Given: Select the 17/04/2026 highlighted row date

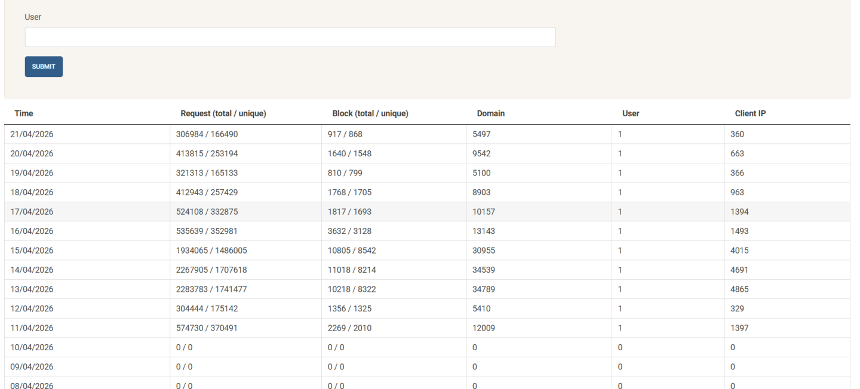Looking at the screenshot, I should (32, 212).
